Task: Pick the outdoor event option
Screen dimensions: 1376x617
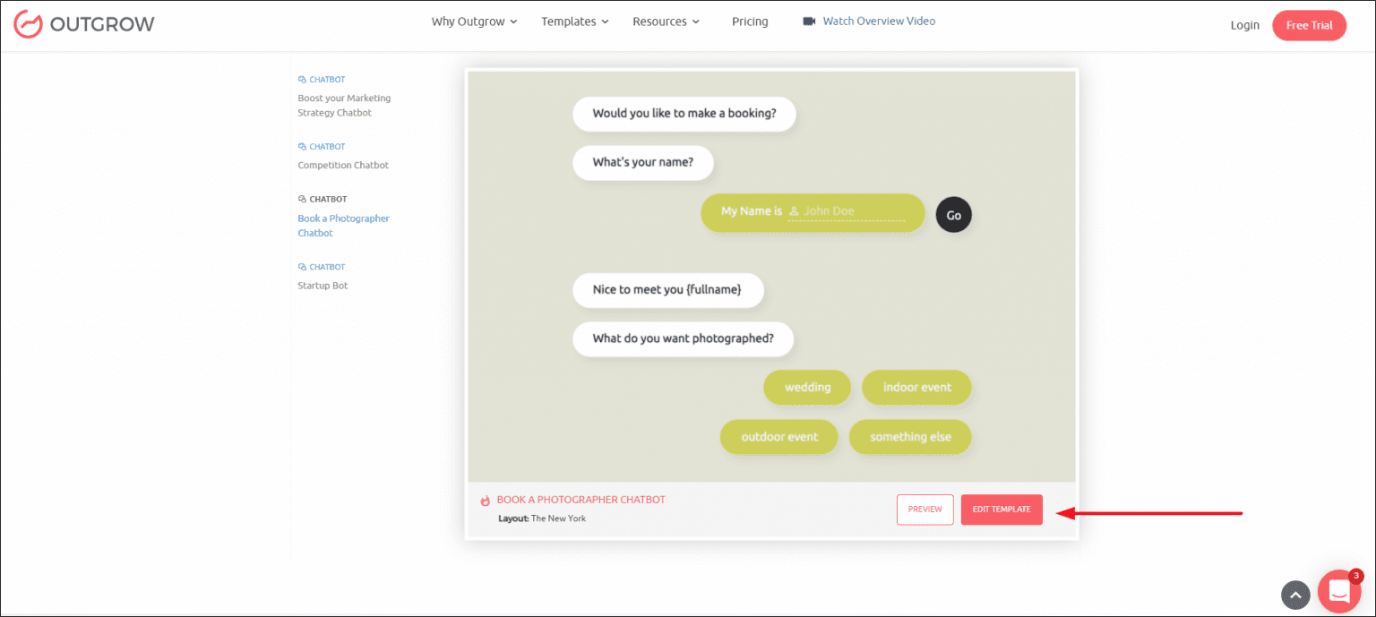Action: (779, 437)
